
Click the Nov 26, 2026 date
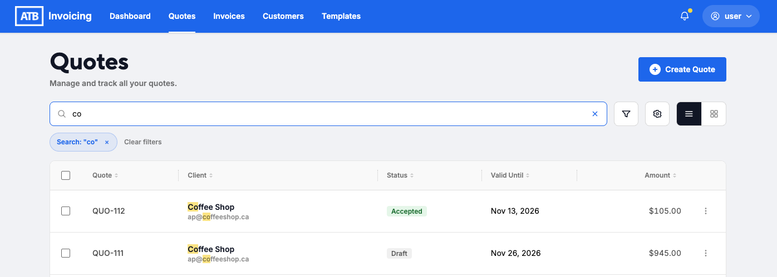tap(515, 253)
